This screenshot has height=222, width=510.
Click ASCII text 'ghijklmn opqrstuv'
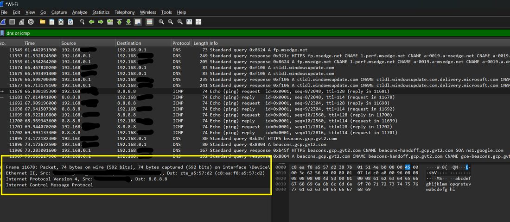448,184
